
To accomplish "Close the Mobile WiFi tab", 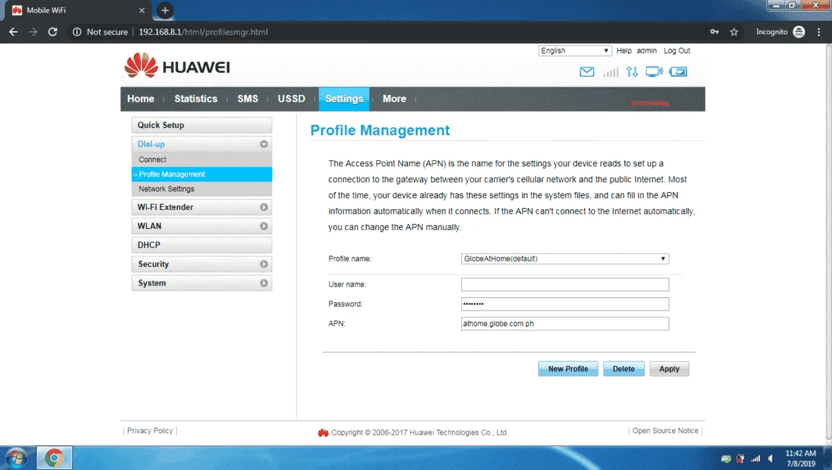I will pos(142,10).
